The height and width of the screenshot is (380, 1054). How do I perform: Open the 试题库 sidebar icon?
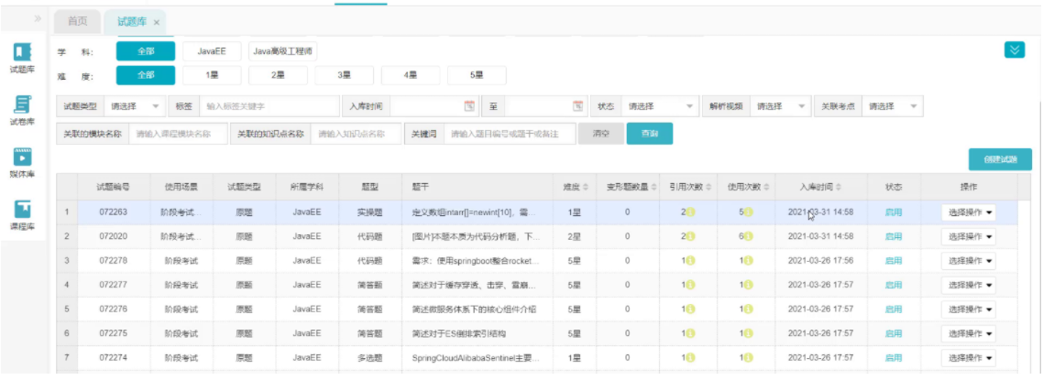click(x=22, y=52)
